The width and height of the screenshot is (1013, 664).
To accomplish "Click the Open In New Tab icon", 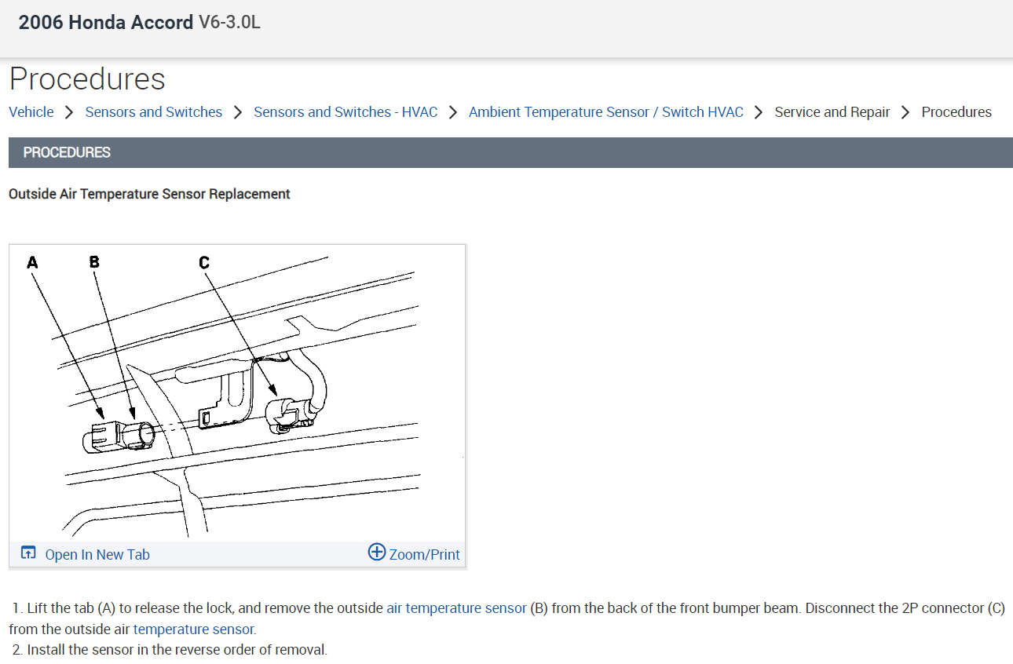I will (x=28, y=553).
